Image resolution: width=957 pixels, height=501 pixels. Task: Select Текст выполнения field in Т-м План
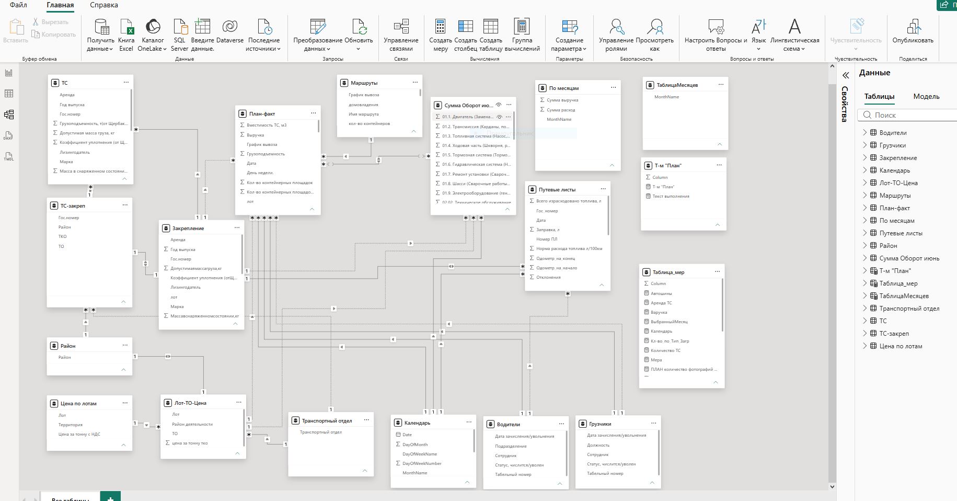coord(671,196)
